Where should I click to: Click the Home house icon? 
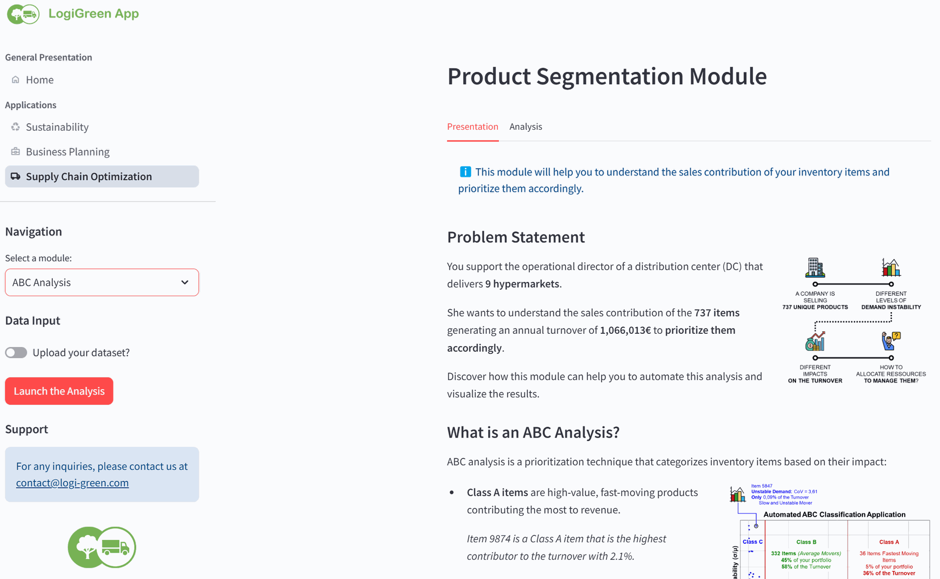click(x=16, y=79)
